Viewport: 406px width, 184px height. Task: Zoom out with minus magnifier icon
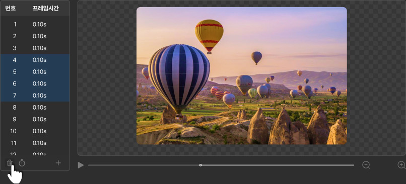[x=366, y=165]
